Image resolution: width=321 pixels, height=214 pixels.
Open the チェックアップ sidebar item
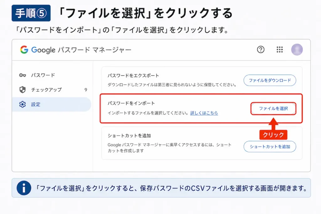(x=52, y=90)
